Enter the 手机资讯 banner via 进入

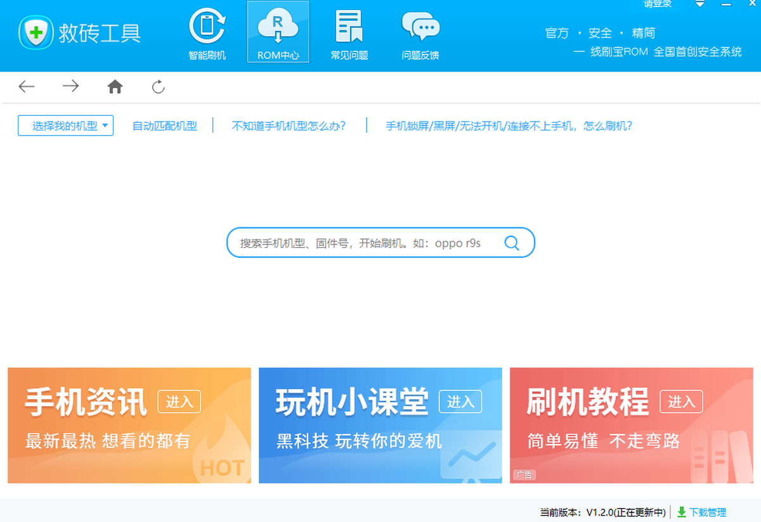click(179, 402)
